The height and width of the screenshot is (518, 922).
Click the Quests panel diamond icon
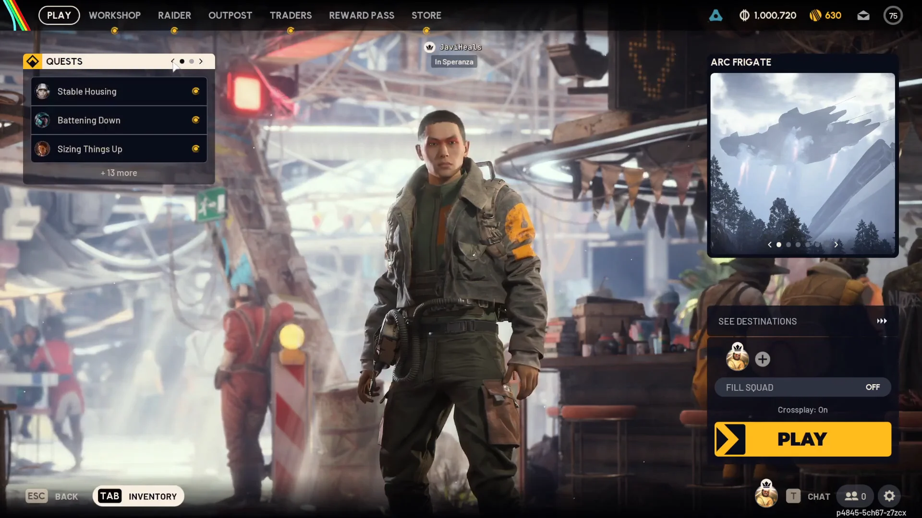[33, 61]
